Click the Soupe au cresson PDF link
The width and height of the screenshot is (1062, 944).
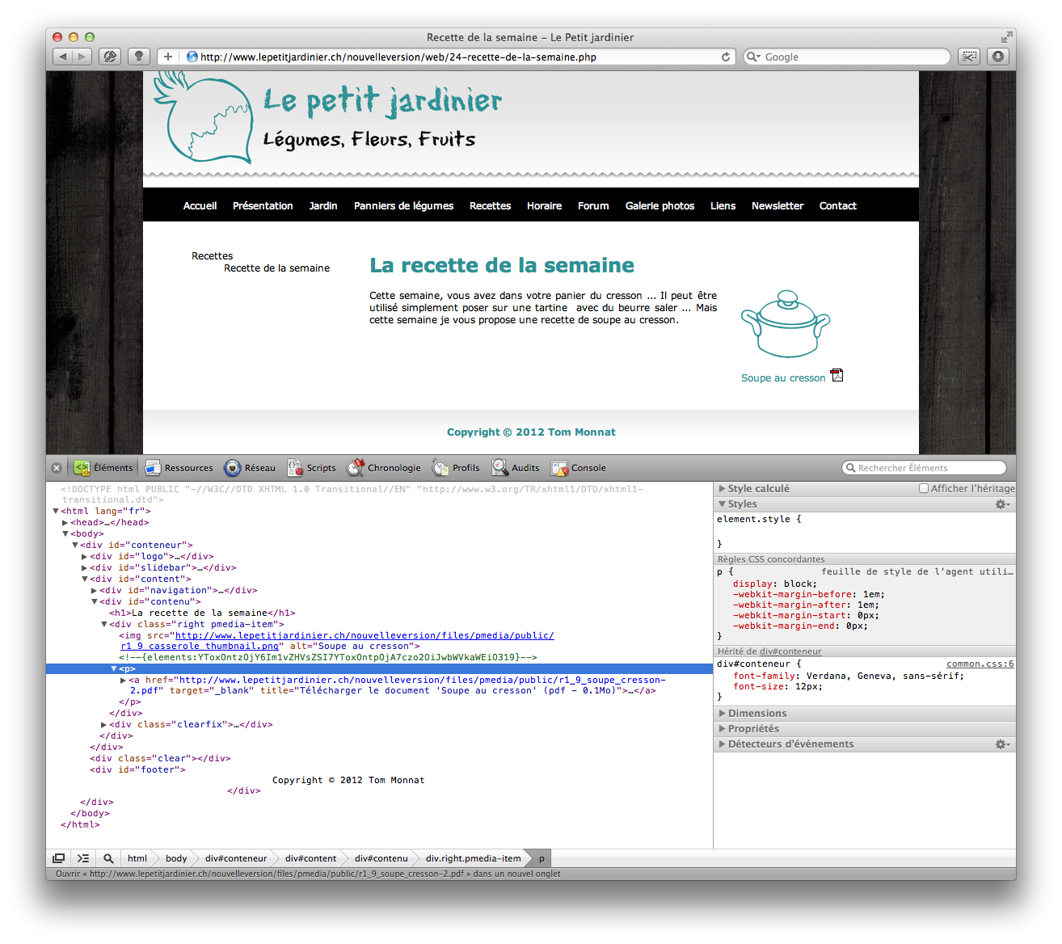point(783,378)
